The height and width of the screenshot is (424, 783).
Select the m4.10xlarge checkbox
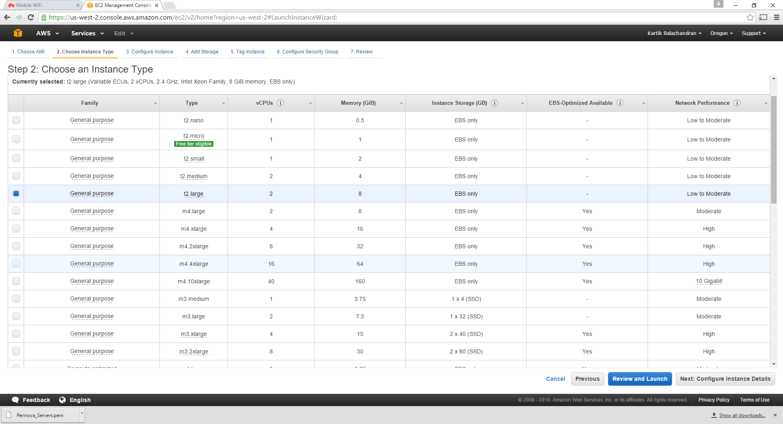(x=16, y=281)
